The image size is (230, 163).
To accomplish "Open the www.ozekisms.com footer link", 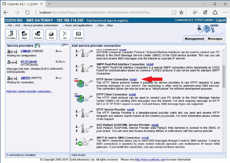I will tap(150, 159).
